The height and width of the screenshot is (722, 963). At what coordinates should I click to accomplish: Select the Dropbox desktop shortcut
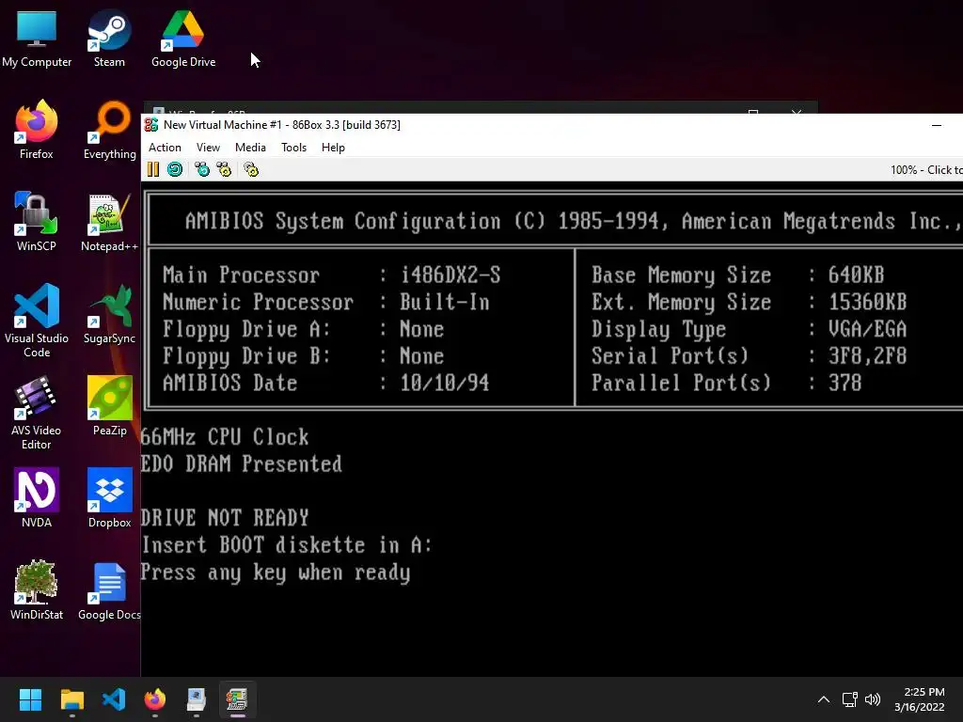pos(109,498)
